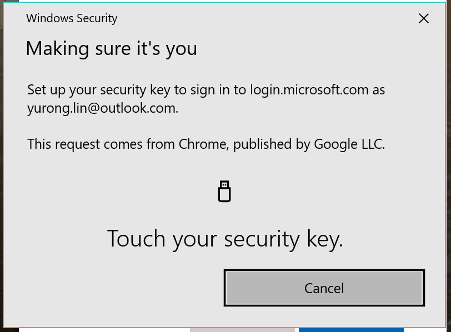Click the word "Touch" in the prompt
Screen dimensions: 451x332
[137, 239]
